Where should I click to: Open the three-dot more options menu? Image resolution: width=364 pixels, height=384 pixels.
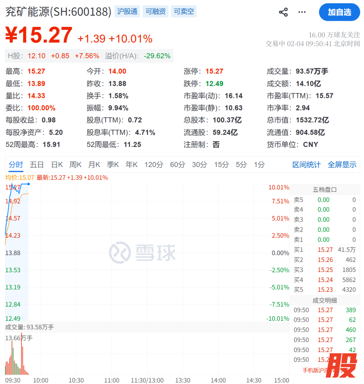coord(302,12)
